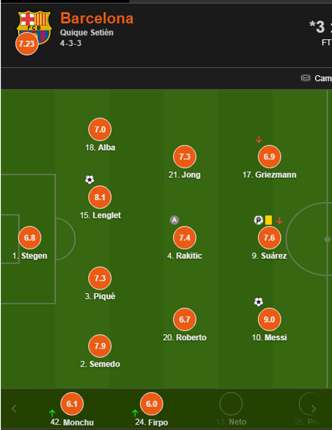Select Messi's 9.0 rating circle
332x430 pixels.
(269, 319)
